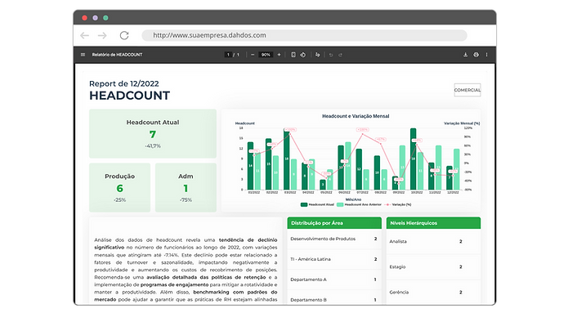Reload the page with the refresh icon
The height and width of the screenshot is (322, 568).
(x=124, y=35)
